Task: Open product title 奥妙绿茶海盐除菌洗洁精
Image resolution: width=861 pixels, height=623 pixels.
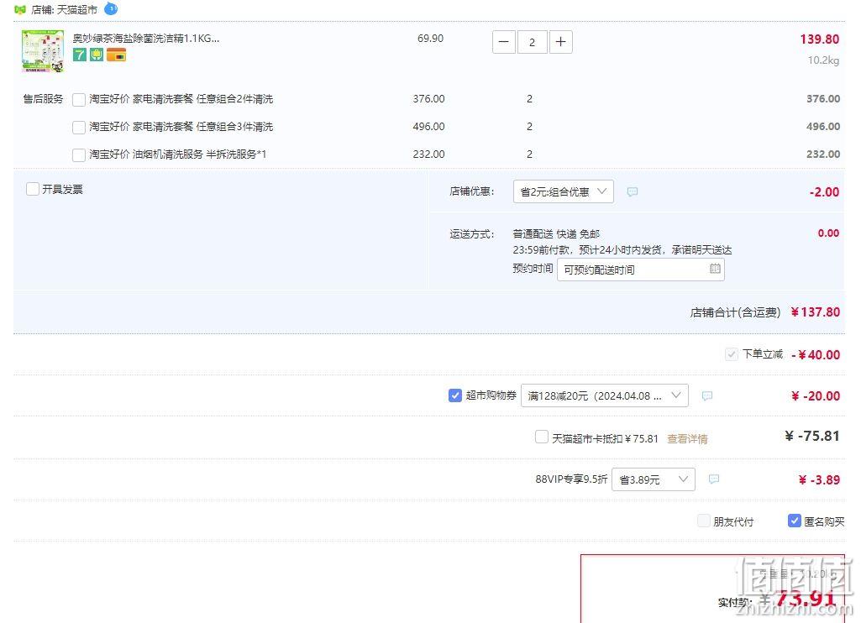Action: (x=146, y=38)
